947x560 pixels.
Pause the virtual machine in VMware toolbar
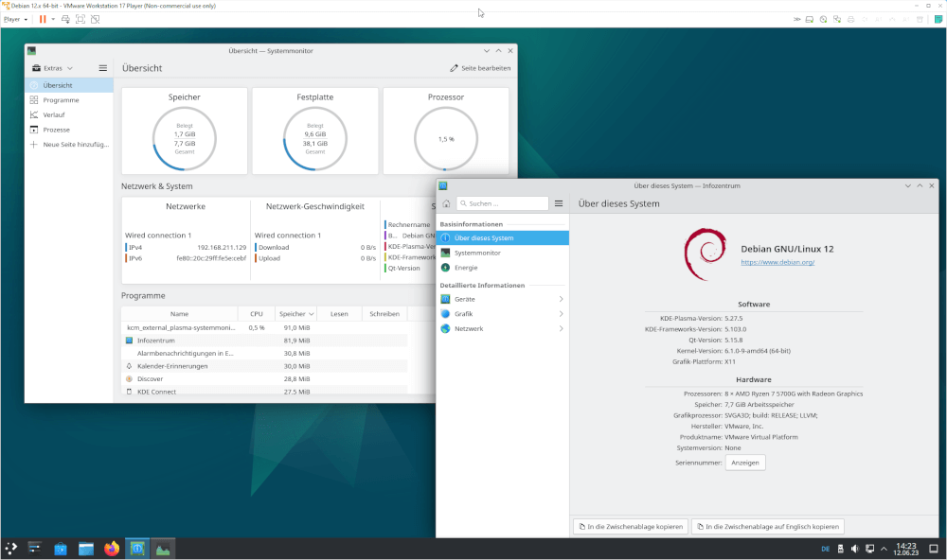[43, 19]
